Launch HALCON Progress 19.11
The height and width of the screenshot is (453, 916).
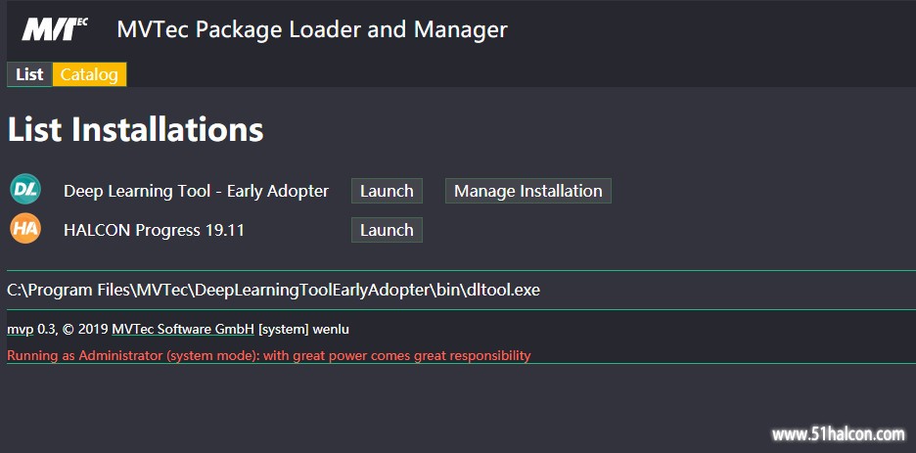pyautogui.click(x=387, y=230)
